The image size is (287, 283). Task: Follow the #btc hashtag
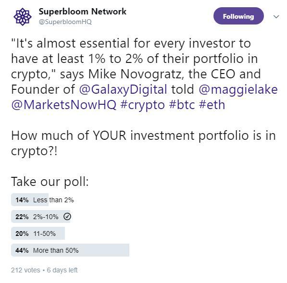point(182,105)
